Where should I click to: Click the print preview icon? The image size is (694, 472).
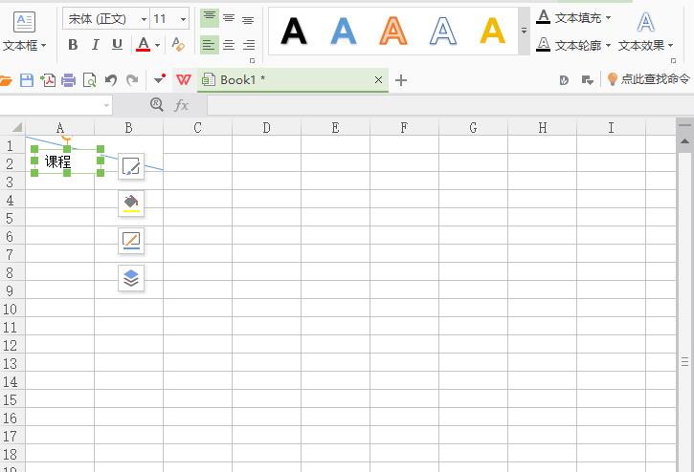click(89, 80)
